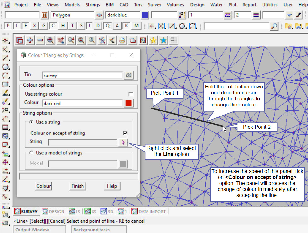Click the printer icon in the view toolbar
The width and height of the screenshot is (308, 233).
coord(122,40)
